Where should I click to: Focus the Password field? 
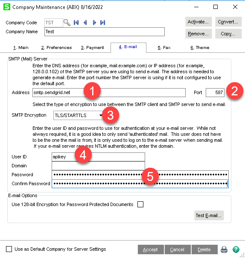140,175
